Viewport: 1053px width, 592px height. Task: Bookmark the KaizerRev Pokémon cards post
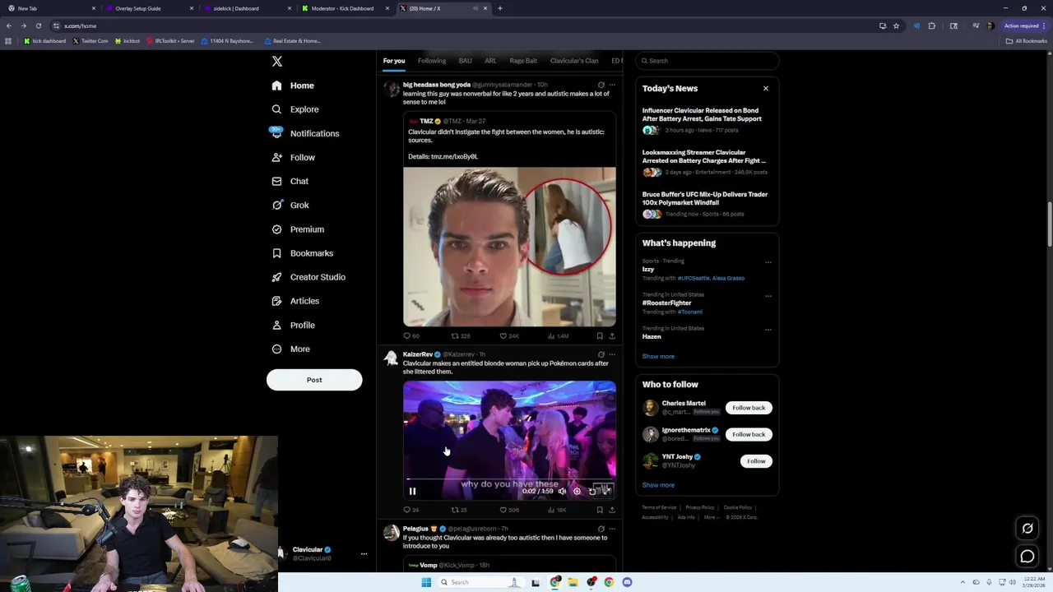(x=600, y=510)
